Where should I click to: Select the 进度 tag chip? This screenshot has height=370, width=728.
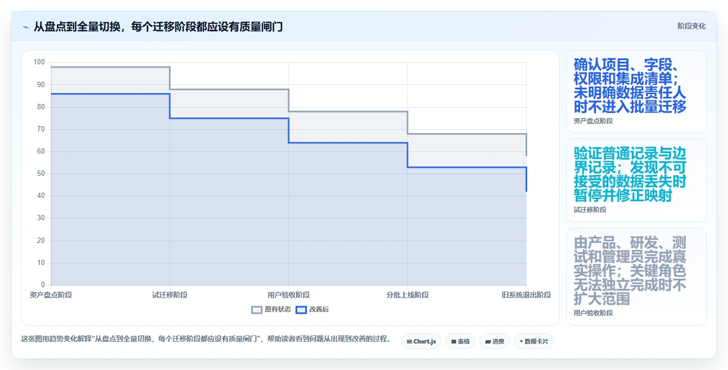[495, 341]
